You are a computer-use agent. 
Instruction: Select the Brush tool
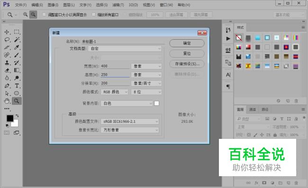point(17,55)
